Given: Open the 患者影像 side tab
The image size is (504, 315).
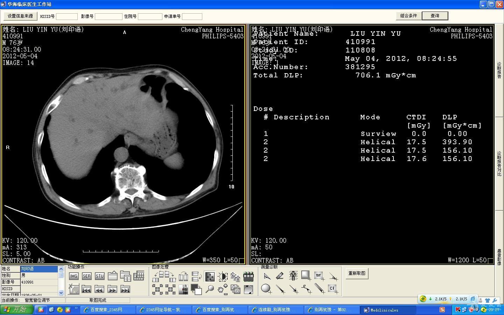Looking at the screenshot, I should pyautogui.click(x=499, y=257).
